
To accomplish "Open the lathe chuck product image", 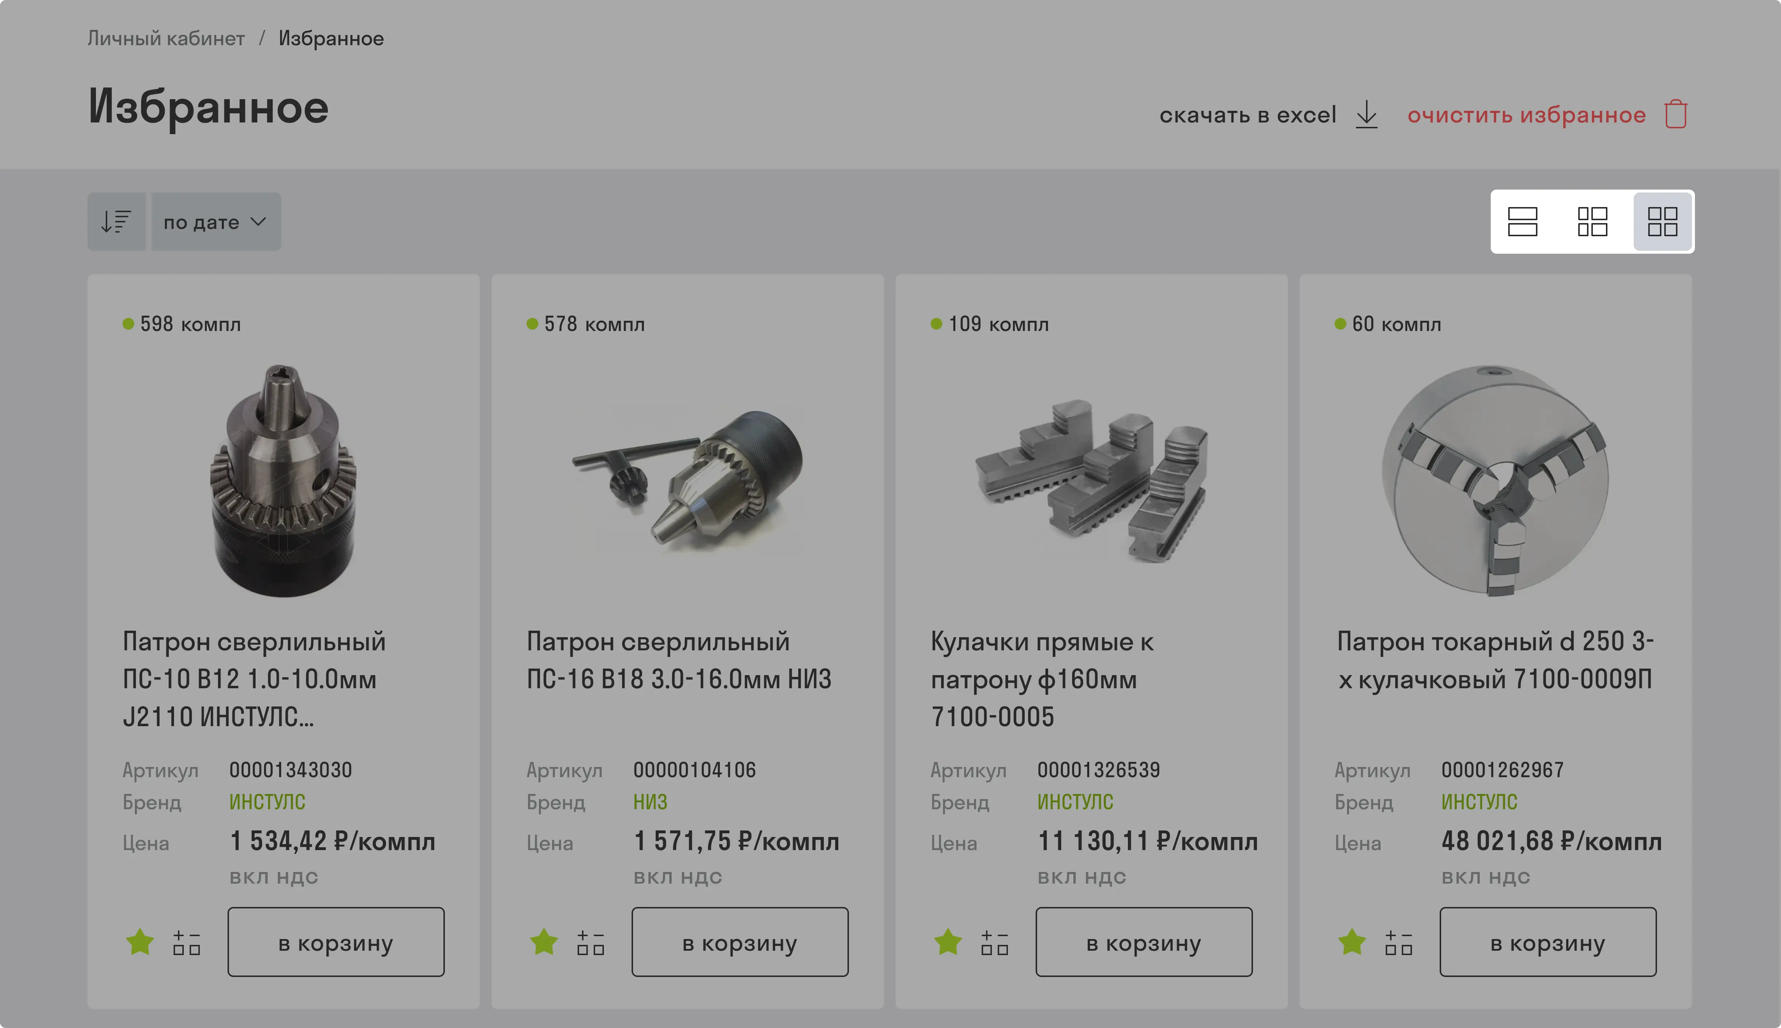I will [1495, 480].
